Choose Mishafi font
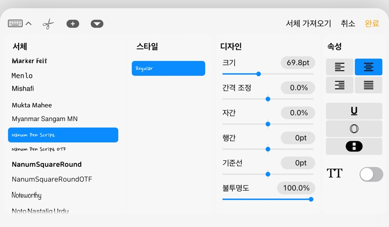 tap(23, 88)
